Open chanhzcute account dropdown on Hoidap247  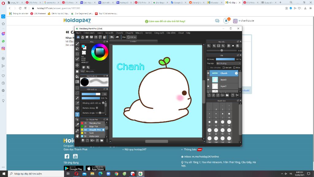[246, 21]
